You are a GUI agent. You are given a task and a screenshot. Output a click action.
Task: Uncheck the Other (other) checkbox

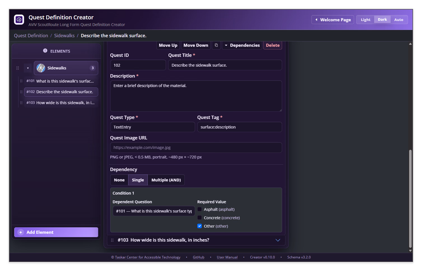(x=200, y=226)
